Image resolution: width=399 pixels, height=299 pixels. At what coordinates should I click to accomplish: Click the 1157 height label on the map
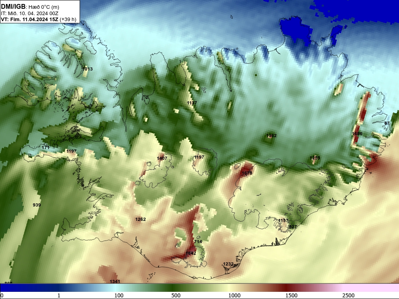tap(283, 220)
